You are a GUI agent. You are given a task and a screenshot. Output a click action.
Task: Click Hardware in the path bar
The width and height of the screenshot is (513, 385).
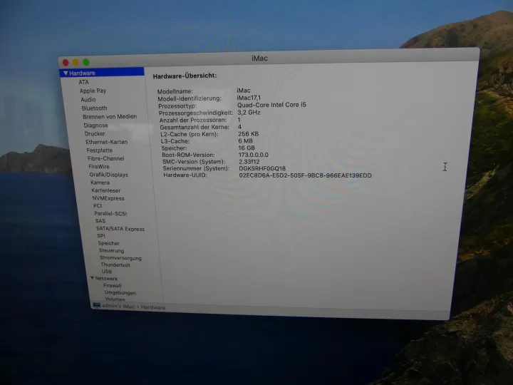[x=153, y=307]
